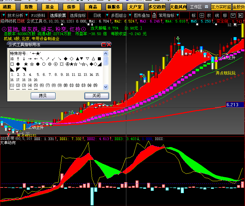Click the ※ symbol in dialog

[12, 59]
